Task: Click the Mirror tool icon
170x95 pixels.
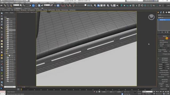Action: (88, 5)
